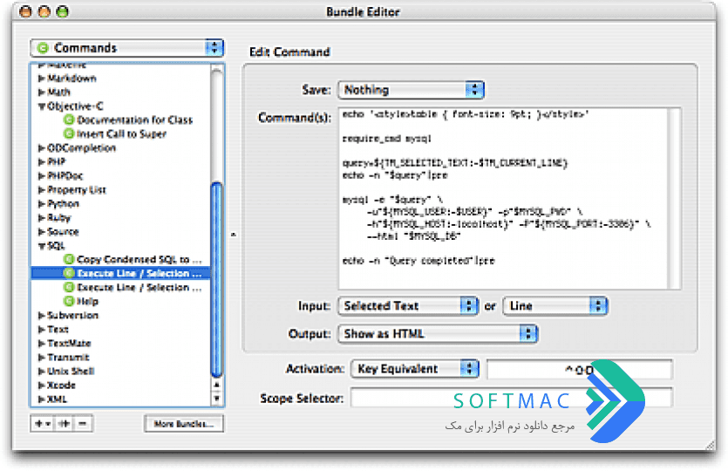Open the Activation dropdown showing Key Equivalent
The height and width of the screenshot is (471, 728).
click(x=415, y=368)
